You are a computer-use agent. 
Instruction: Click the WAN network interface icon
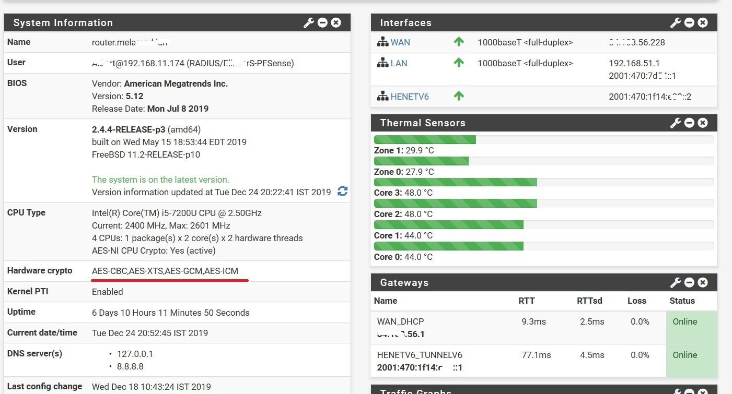[x=382, y=42]
